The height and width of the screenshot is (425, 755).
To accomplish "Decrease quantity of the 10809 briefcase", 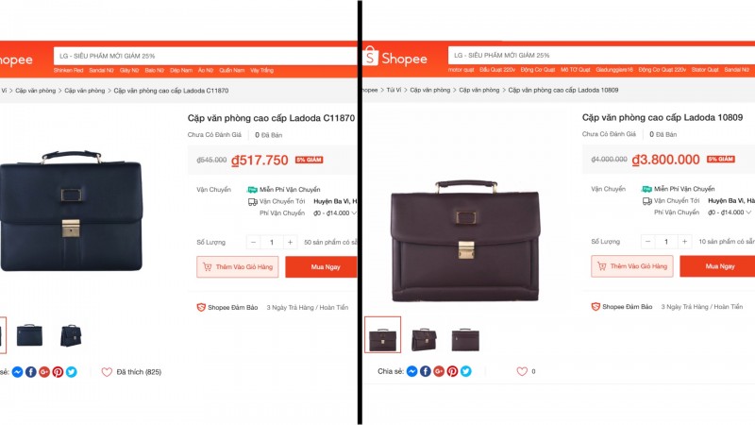I will (x=648, y=242).
